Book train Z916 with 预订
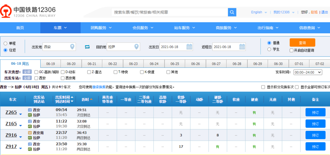The height and width of the screenshot is (155, 330). point(315,135)
